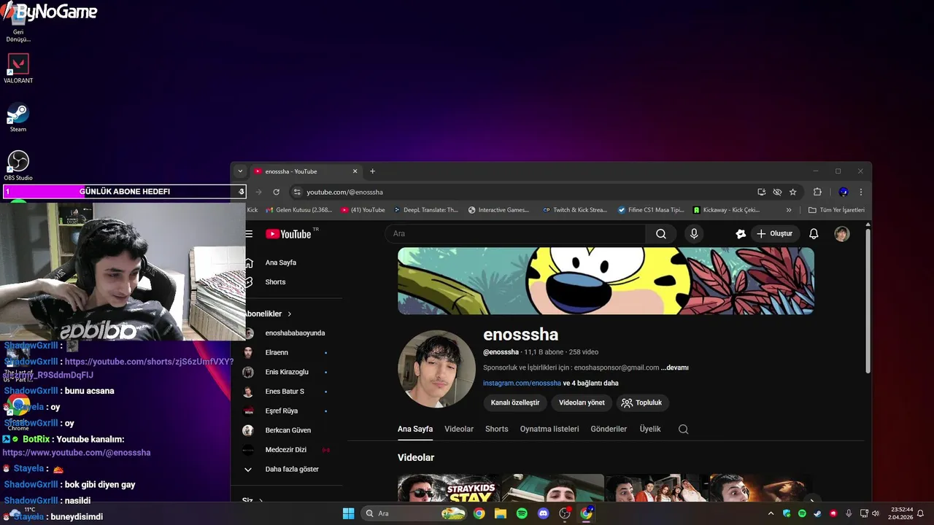
Task: Open the YouTube guide hamburger menu
Action: 249,234
